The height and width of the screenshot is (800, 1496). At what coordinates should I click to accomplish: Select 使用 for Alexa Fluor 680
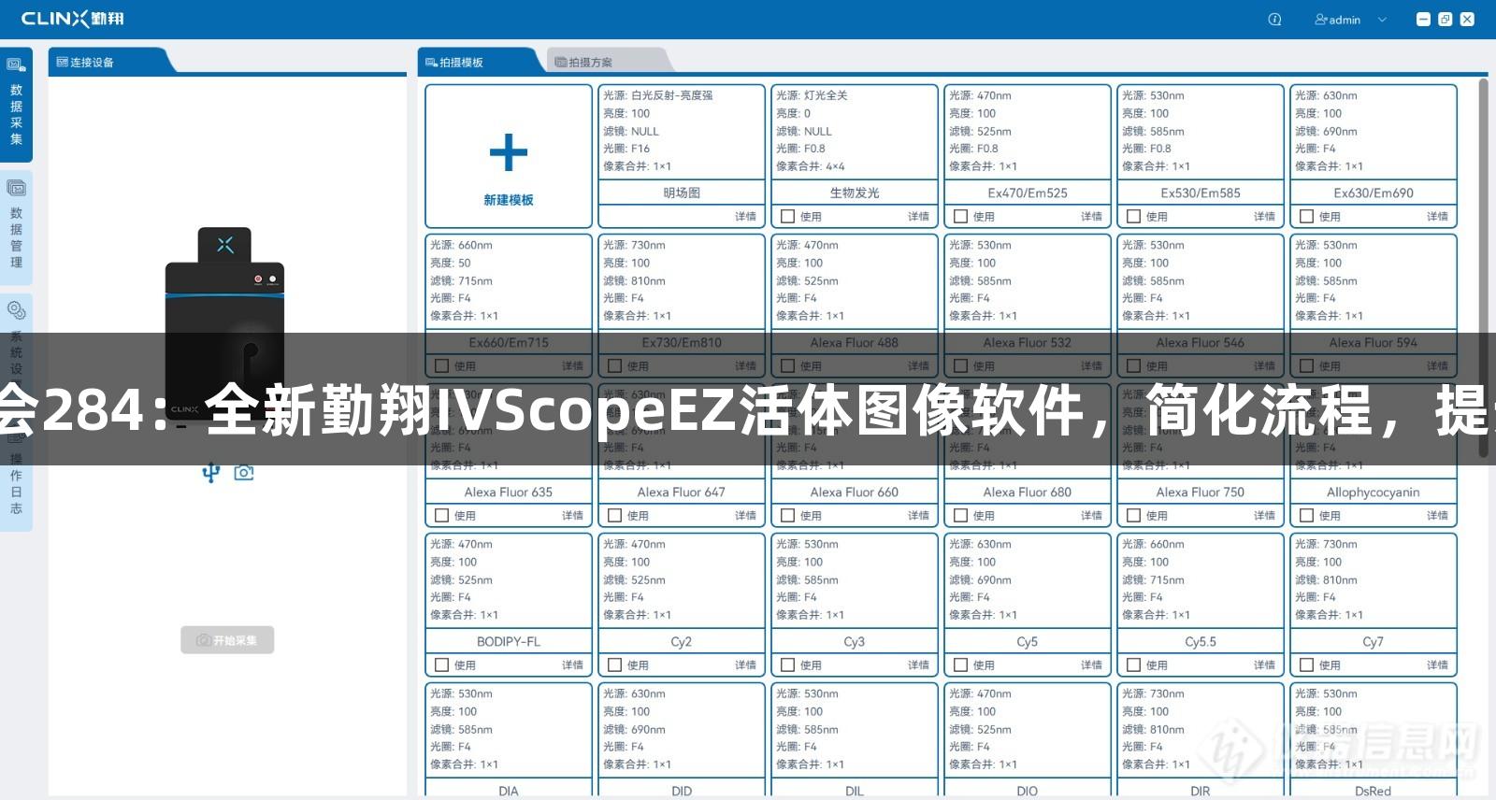[x=961, y=516]
